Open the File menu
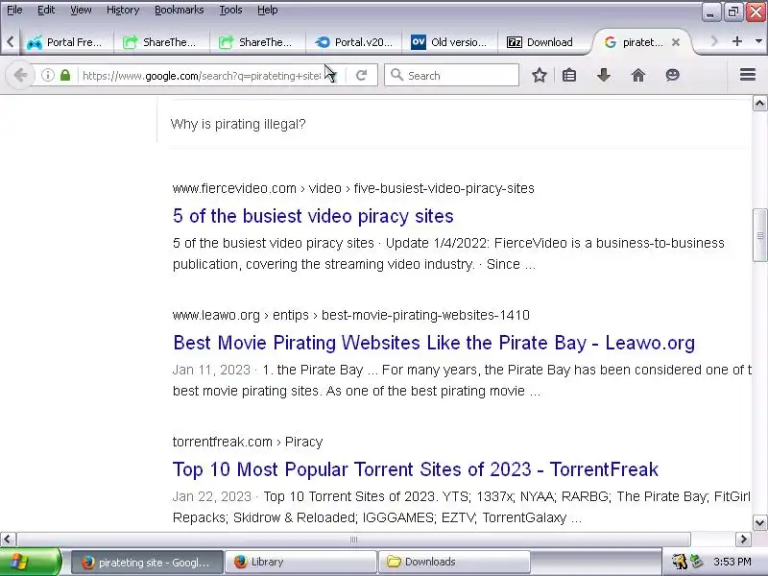The width and height of the screenshot is (768, 576). click(x=14, y=10)
